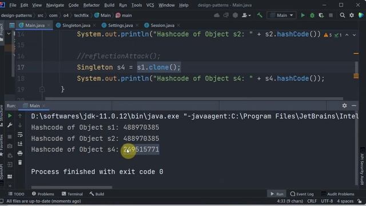This screenshot has width=366, height=206.
Task: Switch to Singleton.java tab
Action: pos(76,25)
